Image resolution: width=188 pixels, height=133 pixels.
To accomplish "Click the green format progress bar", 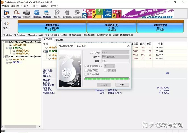I will (107, 79).
